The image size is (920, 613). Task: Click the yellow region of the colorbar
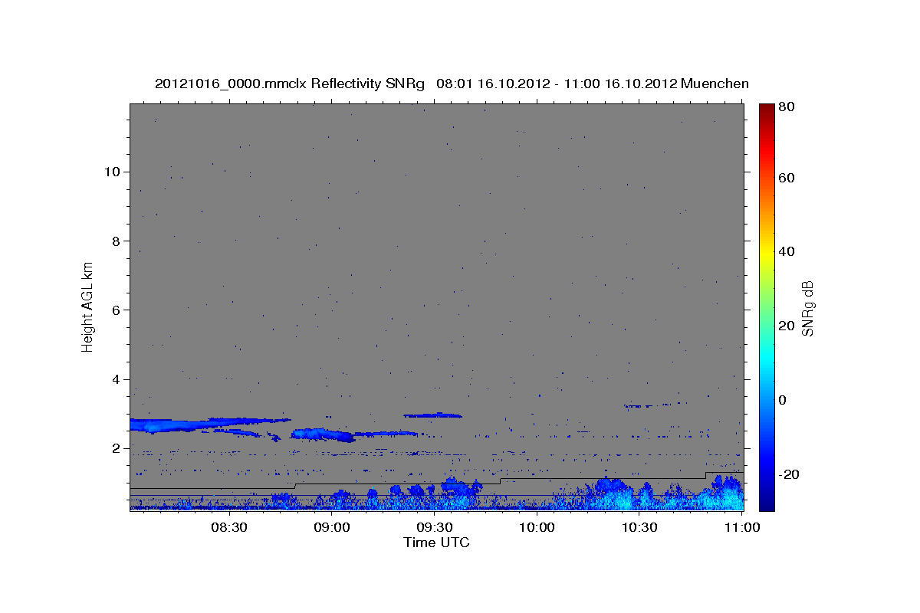(767, 253)
